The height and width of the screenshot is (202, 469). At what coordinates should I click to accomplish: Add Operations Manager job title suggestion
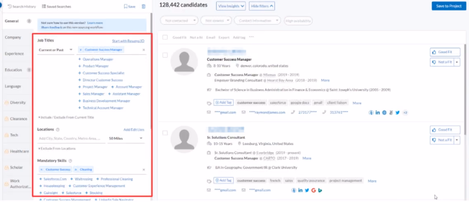[96, 59]
